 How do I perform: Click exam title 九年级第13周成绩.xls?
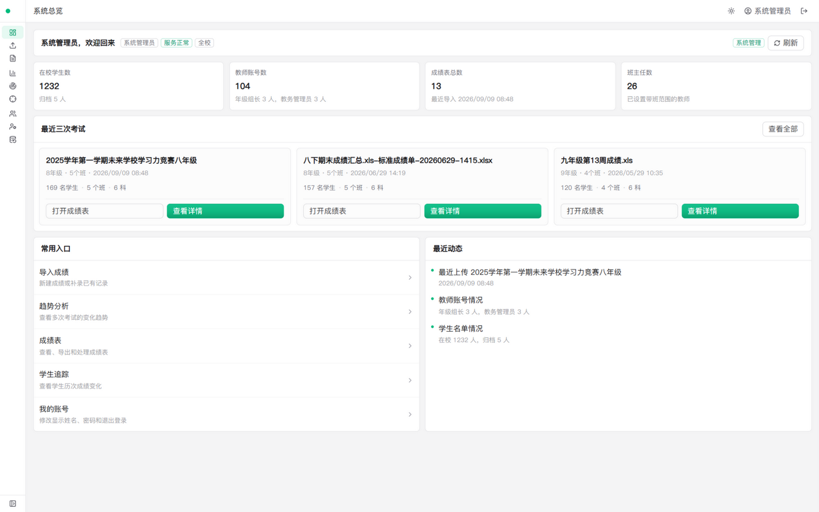tap(597, 160)
